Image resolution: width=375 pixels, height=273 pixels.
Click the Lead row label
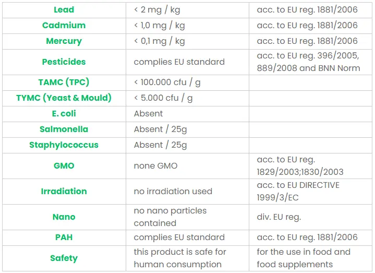tap(64, 9)
